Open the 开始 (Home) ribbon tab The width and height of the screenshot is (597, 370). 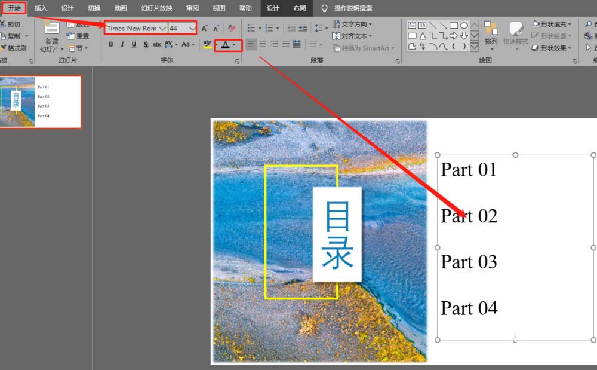[x=14, y=8]
